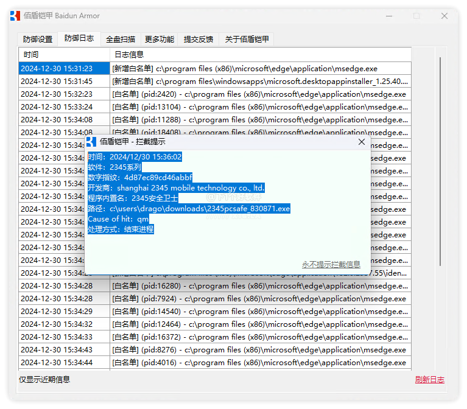The width and height of the screenshot is (467, 409).
Task: Select the log entry with pid:14540
Action: [x=215, y=312]
